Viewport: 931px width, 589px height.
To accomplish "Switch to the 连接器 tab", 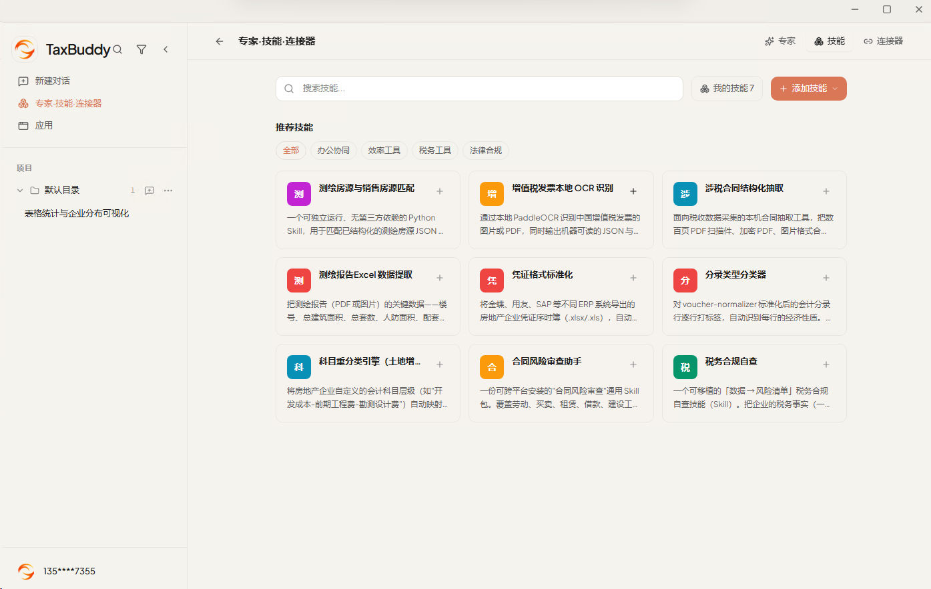I will pyautogui.click(x=883, y=41).
